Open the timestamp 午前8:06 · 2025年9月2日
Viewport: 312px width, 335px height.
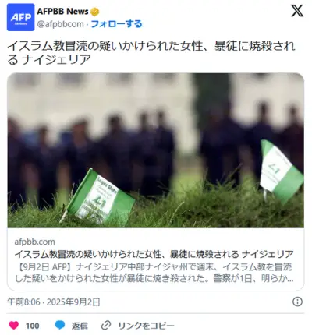(54, 302)
